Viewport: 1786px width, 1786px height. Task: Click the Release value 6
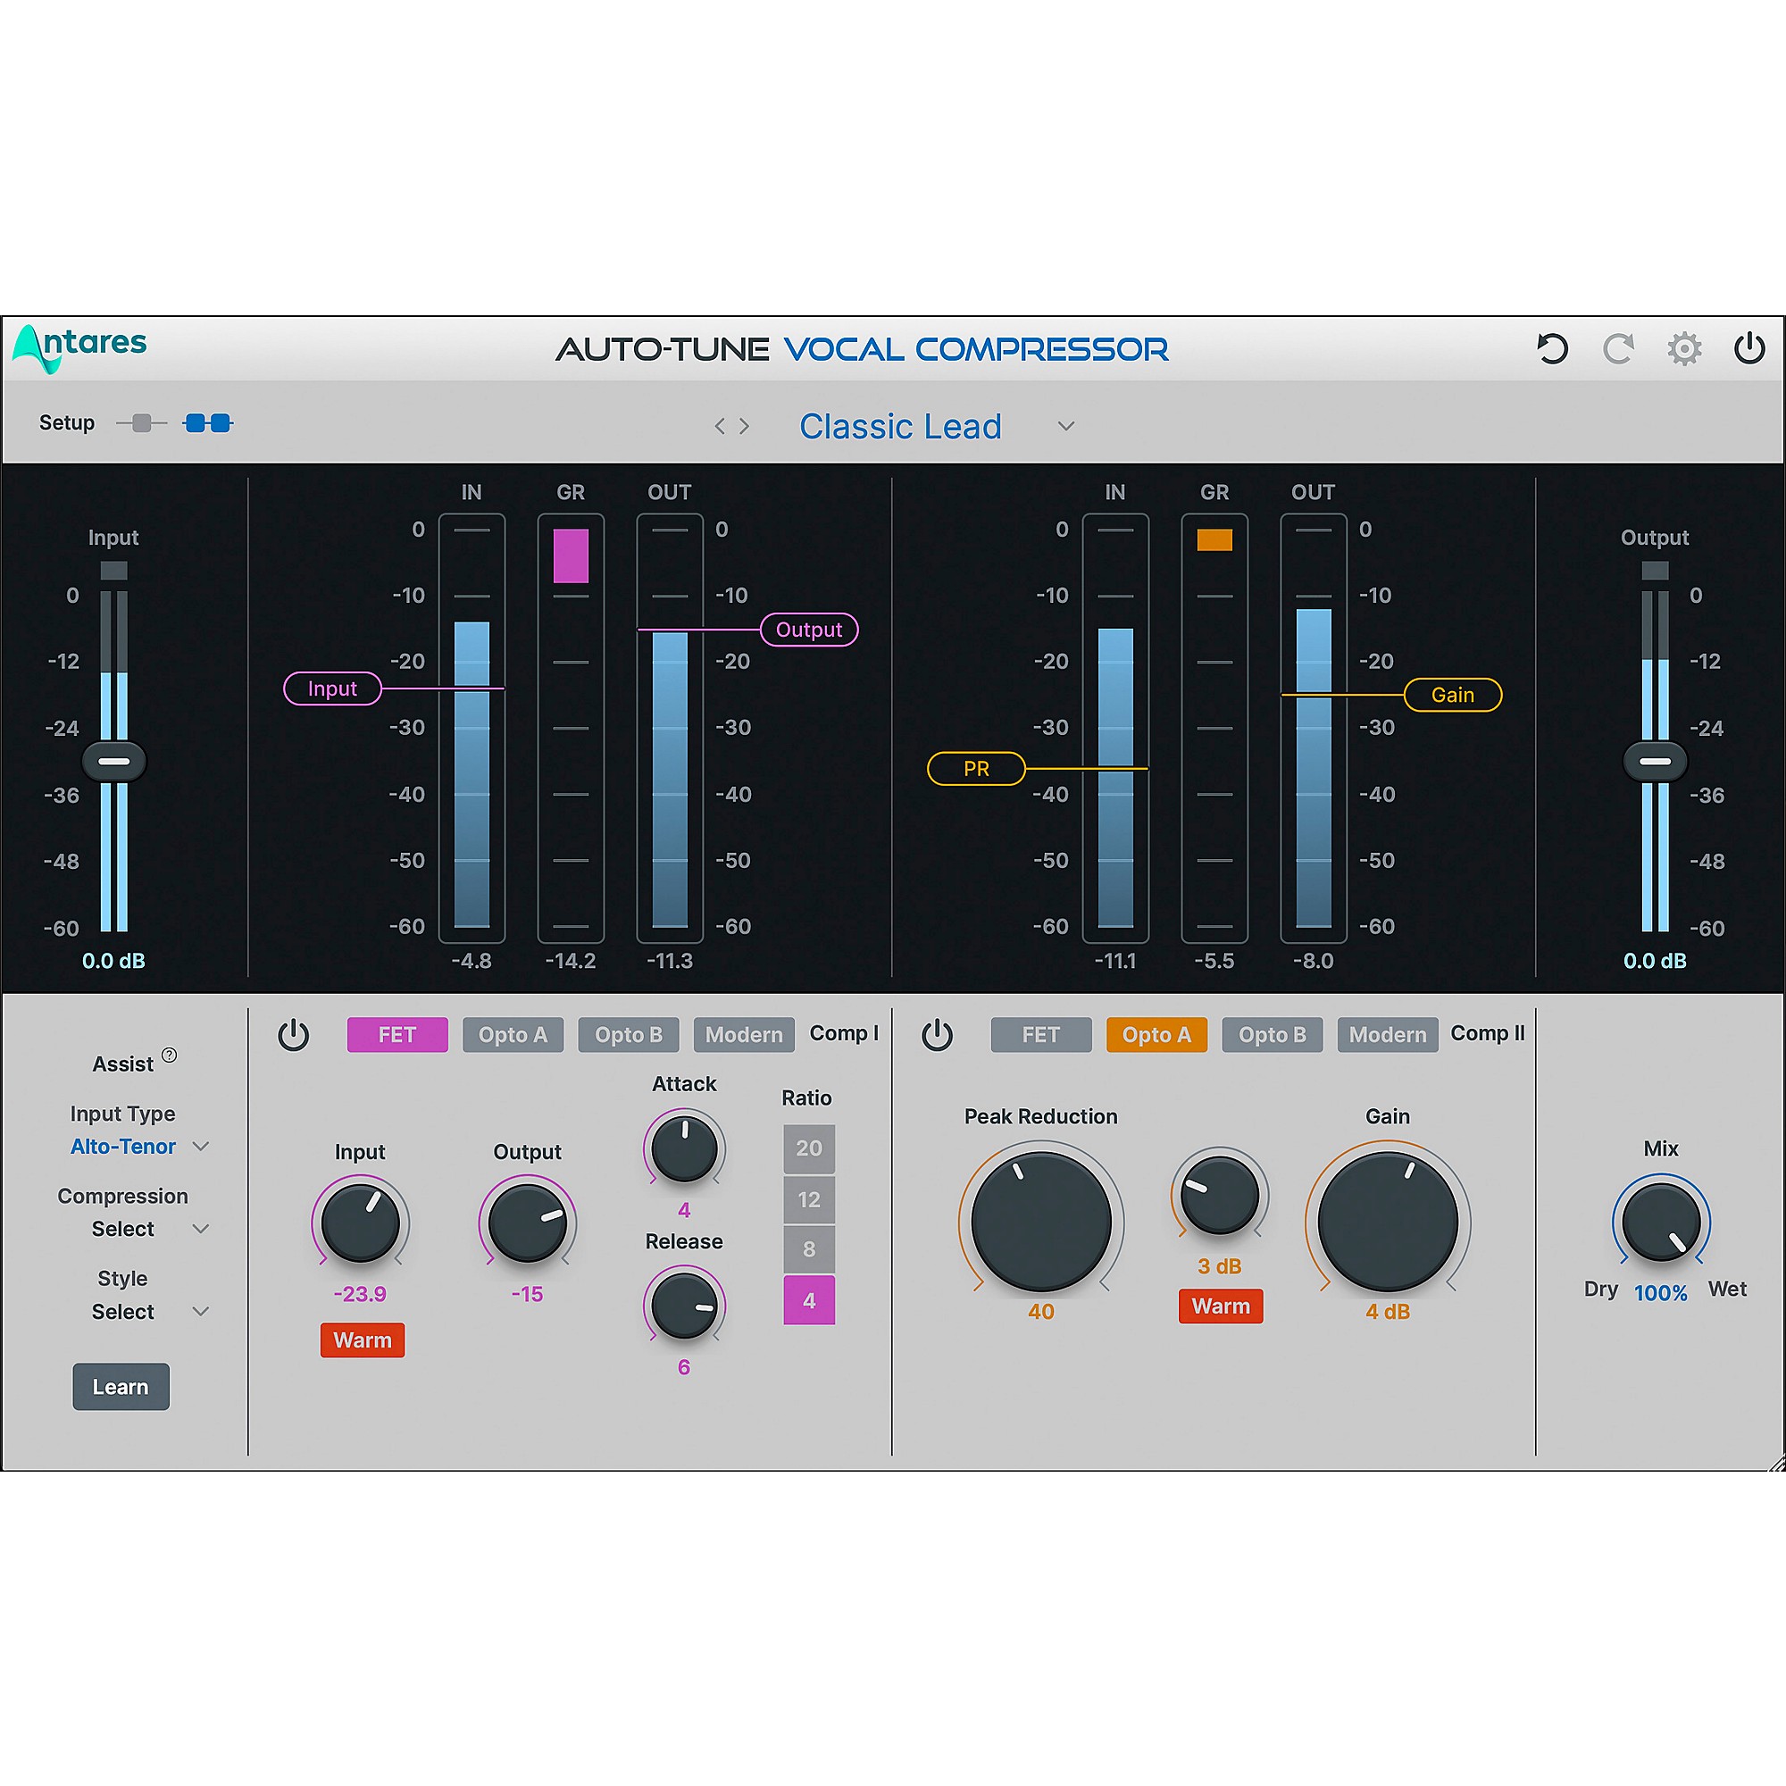pyautogui.click(x=684, y=1366)
